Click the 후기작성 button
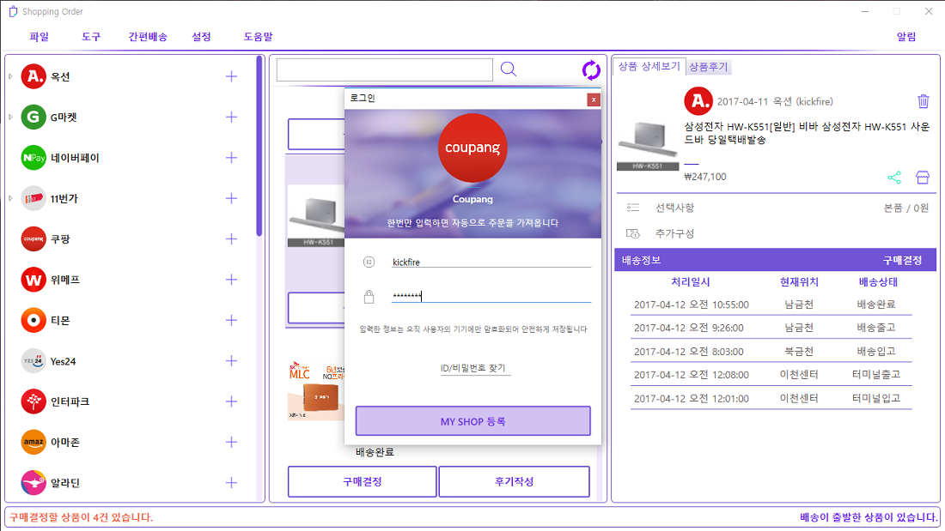 (x=514, y=481)
